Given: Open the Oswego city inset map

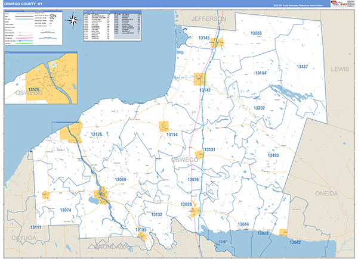Looking at the screenshot, I should pyautogui.click(x=39, y=77).
